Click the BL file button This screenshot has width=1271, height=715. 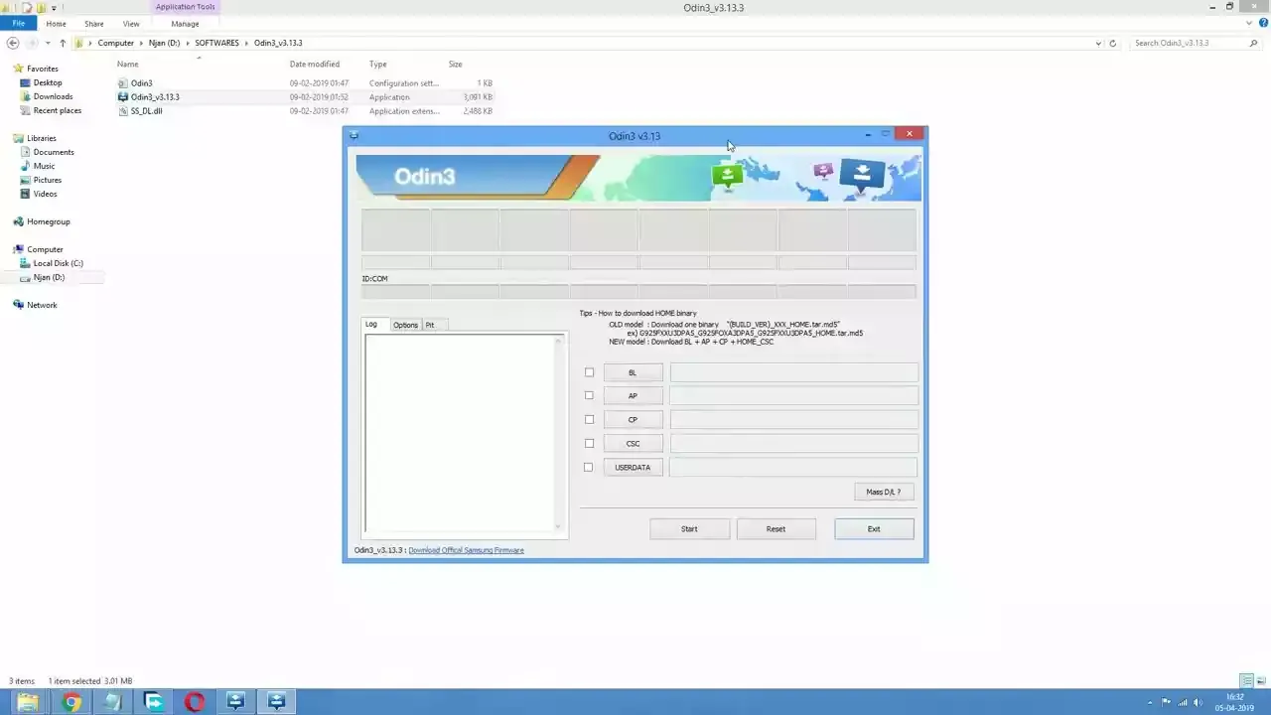coord(633,372)
